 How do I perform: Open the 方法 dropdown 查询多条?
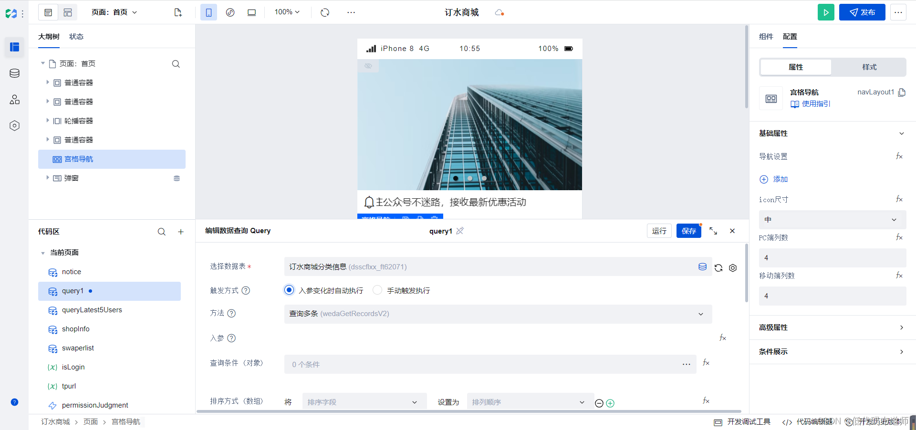point(498,314)
